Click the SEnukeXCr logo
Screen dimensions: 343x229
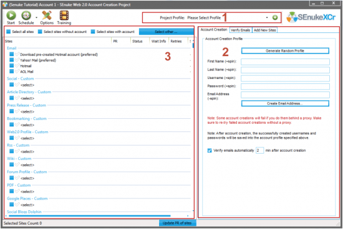(311, 17)
